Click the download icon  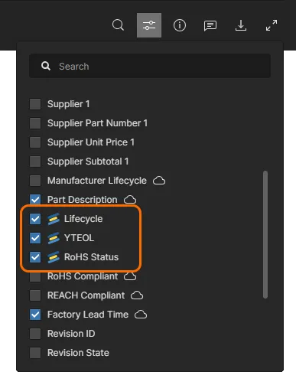(x=241, y=25)
